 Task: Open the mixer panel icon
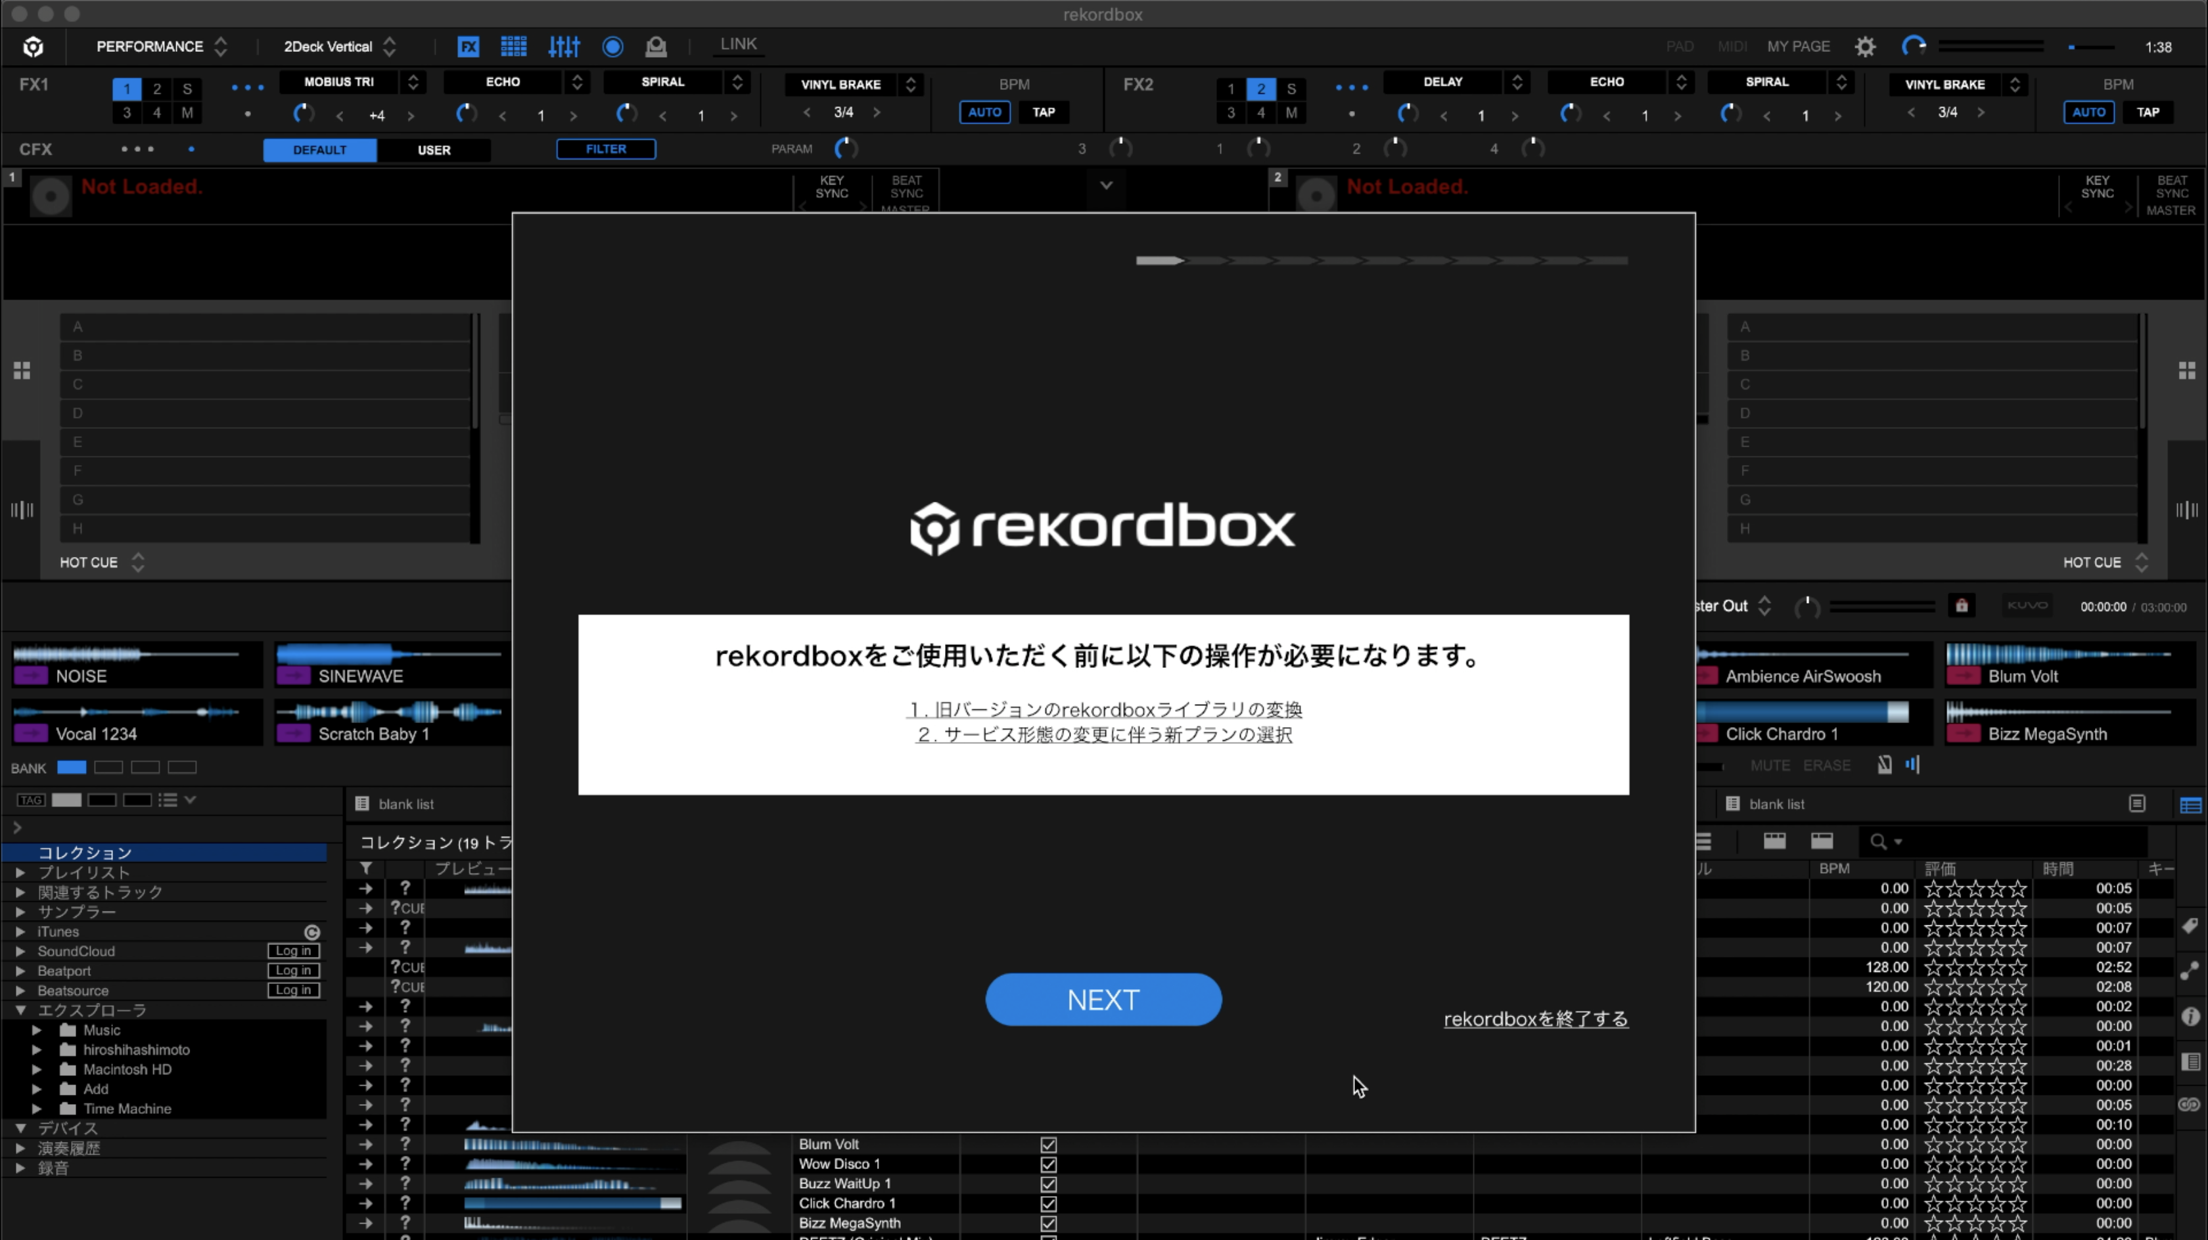coord(563,46)
